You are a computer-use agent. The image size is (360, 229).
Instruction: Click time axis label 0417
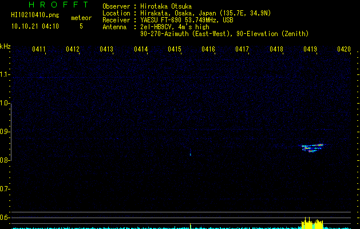coord(242,49)
